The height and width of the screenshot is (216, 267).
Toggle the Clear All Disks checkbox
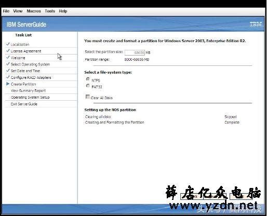click(88, 97)
